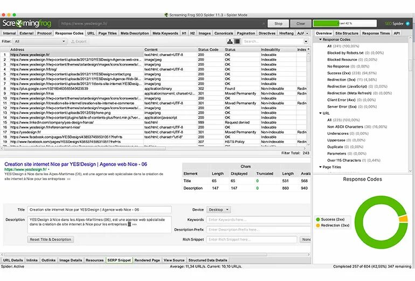Select Blocked by Robots.txt tree item
Image resolution: width=415 pixels, height=281 pixels.
[x=355, y=53]
